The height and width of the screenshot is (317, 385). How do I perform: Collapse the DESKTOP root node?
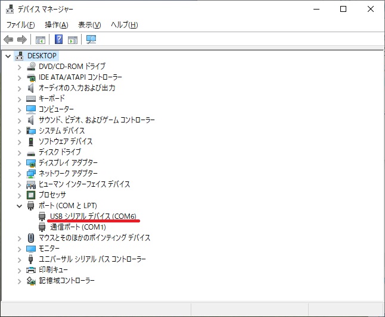pos(8,57)
